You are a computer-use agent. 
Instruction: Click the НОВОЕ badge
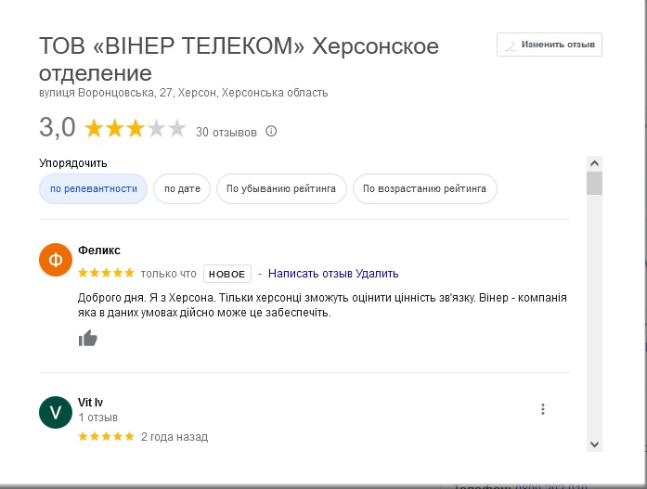tap(226, 274)
